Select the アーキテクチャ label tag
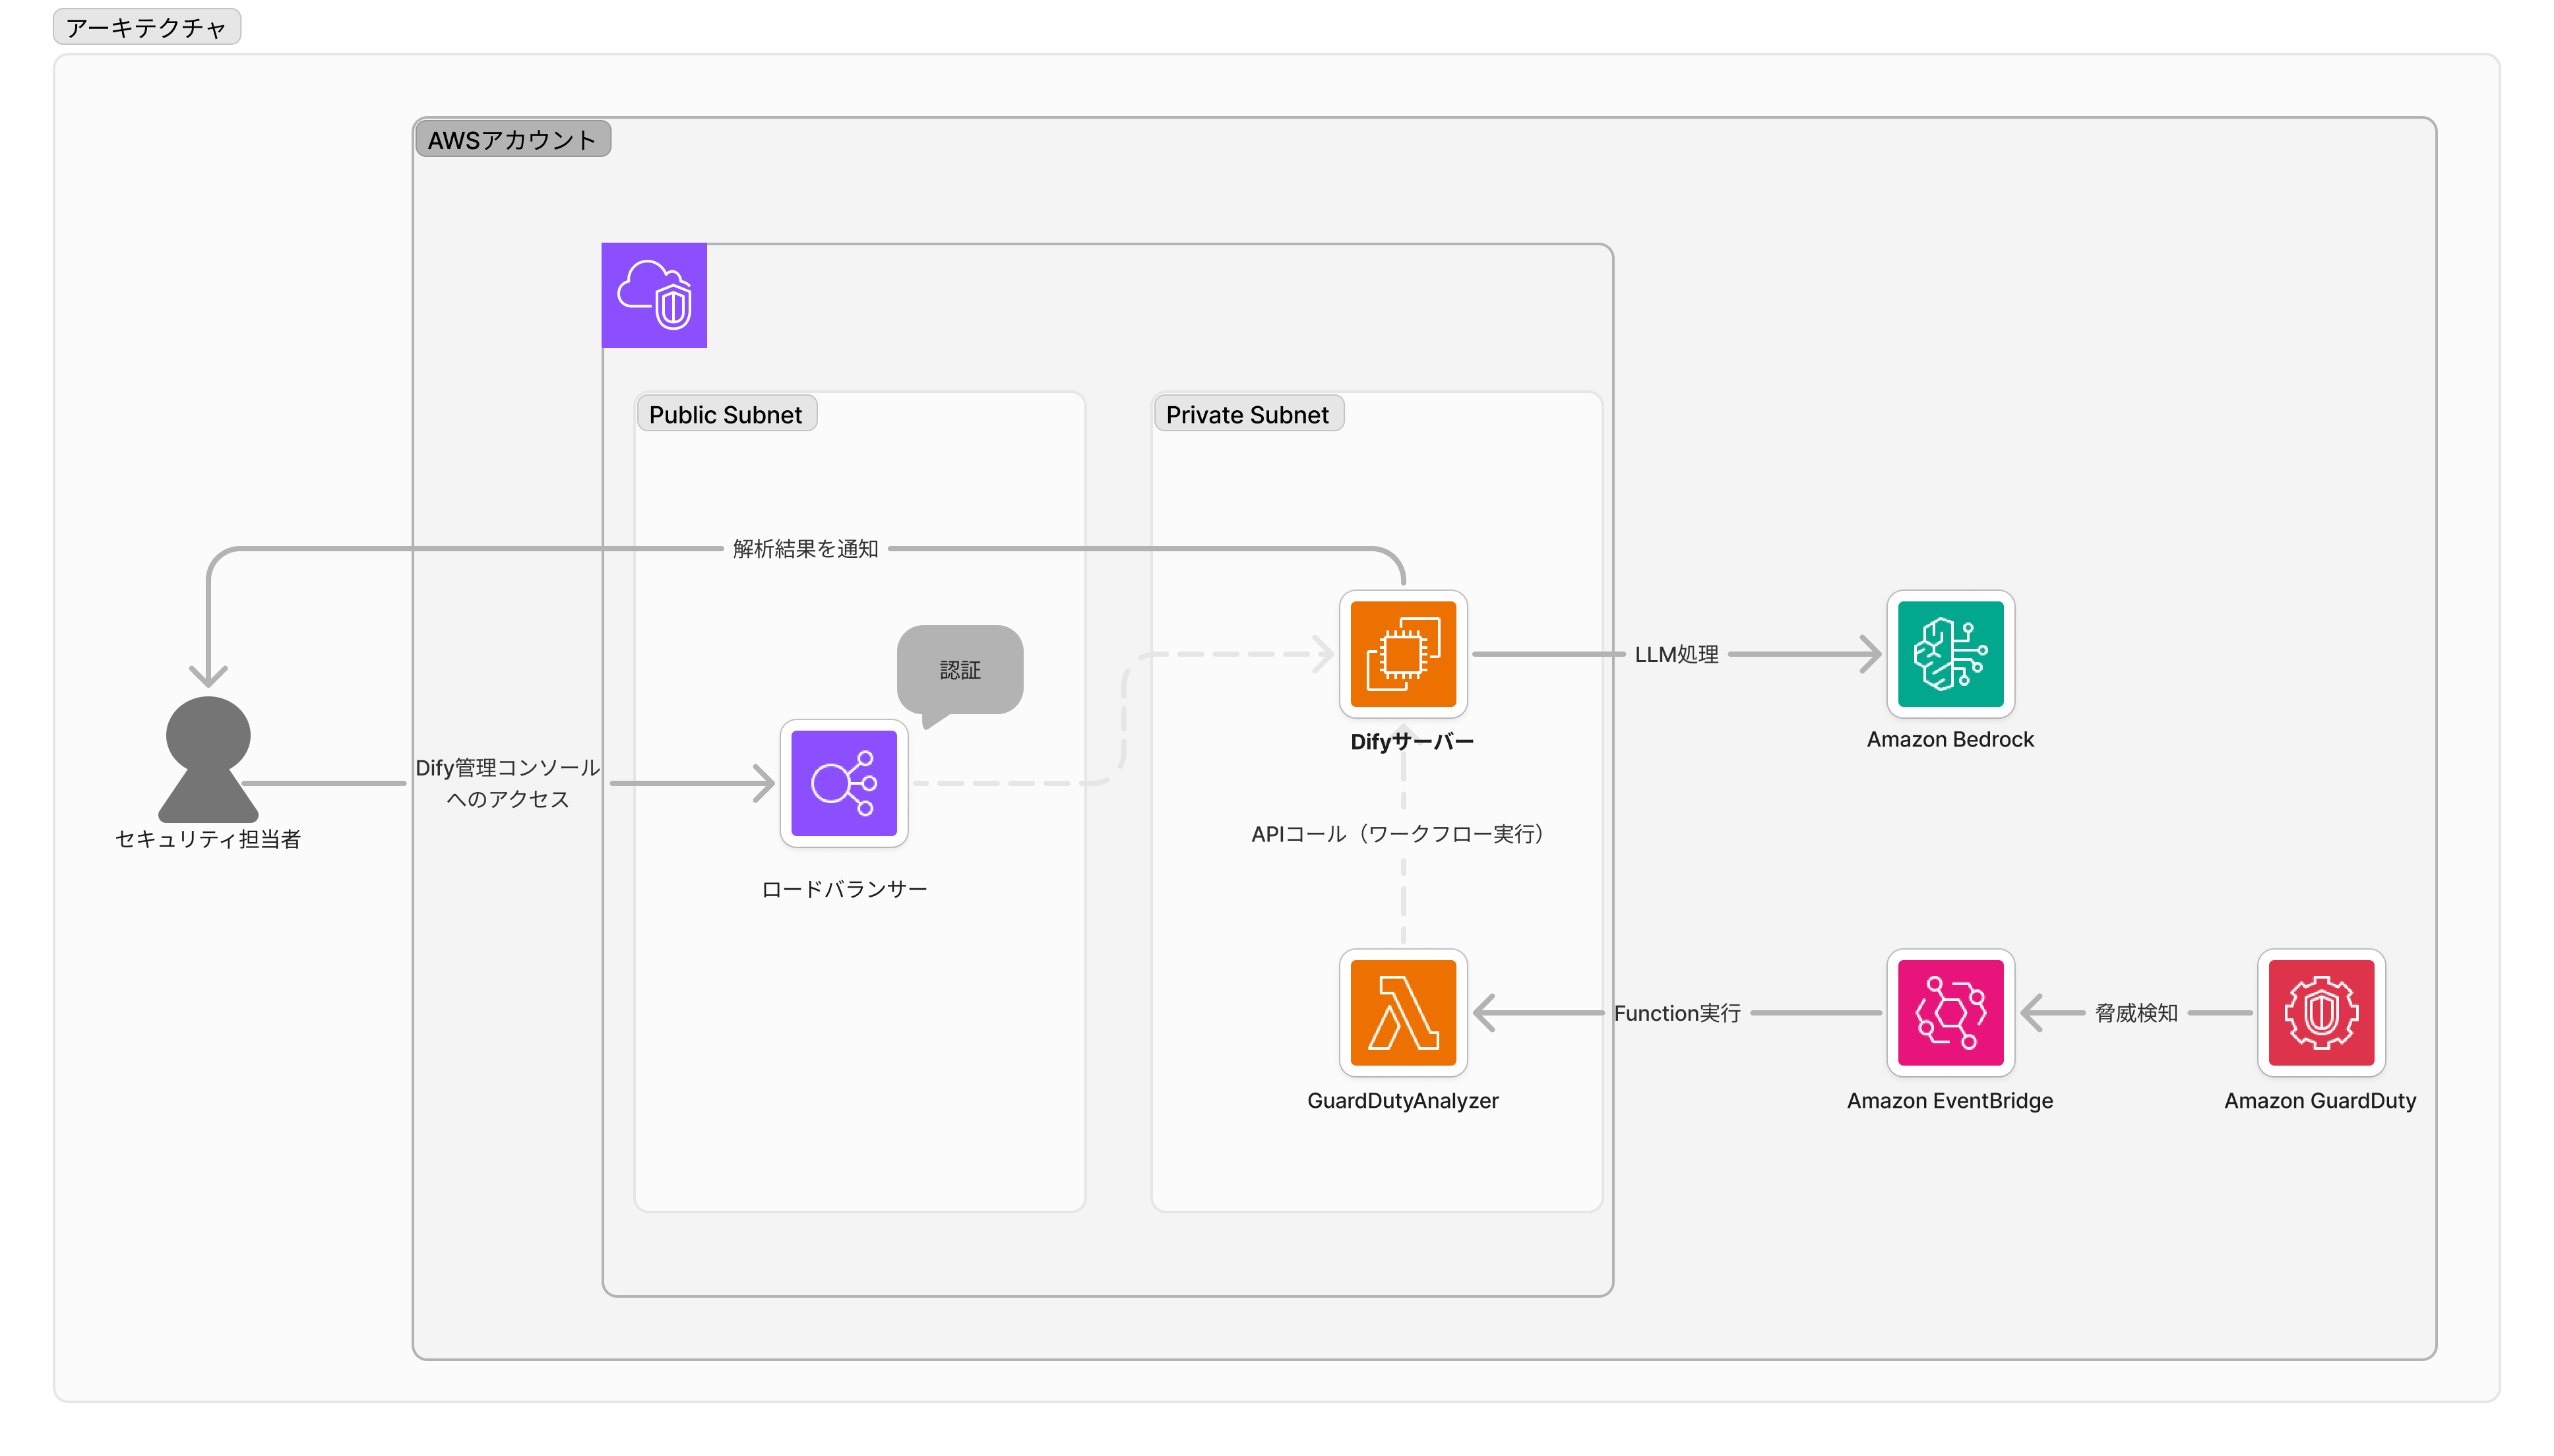The image size is (2554, 1456). (x=147, y=27)
